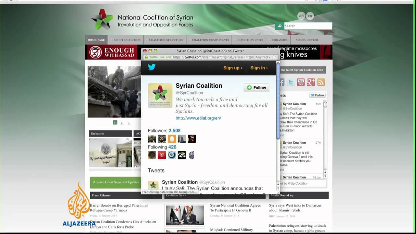Screen dimensions: 416x234
Task: Open the http://www.etilaf.org/en/ link
Action: pyautogui.click(x=198, y=118)
